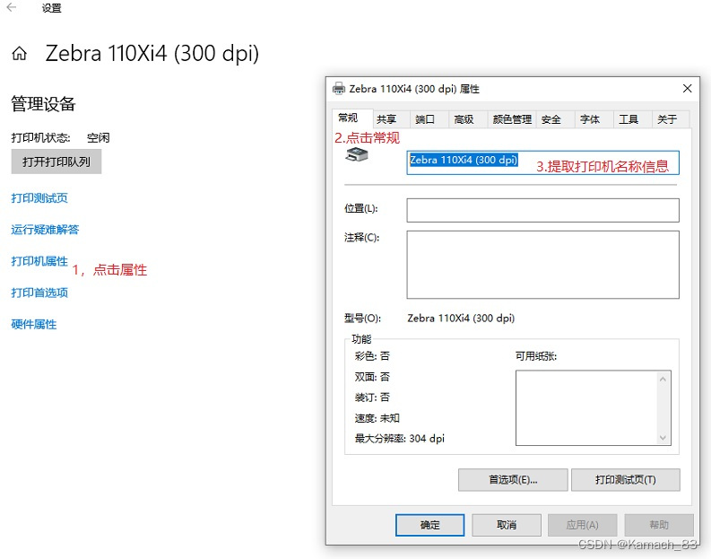This screenshot has height=559, width=711.
Task: Click down arrow in available paper list
Action: pos(663,437)
